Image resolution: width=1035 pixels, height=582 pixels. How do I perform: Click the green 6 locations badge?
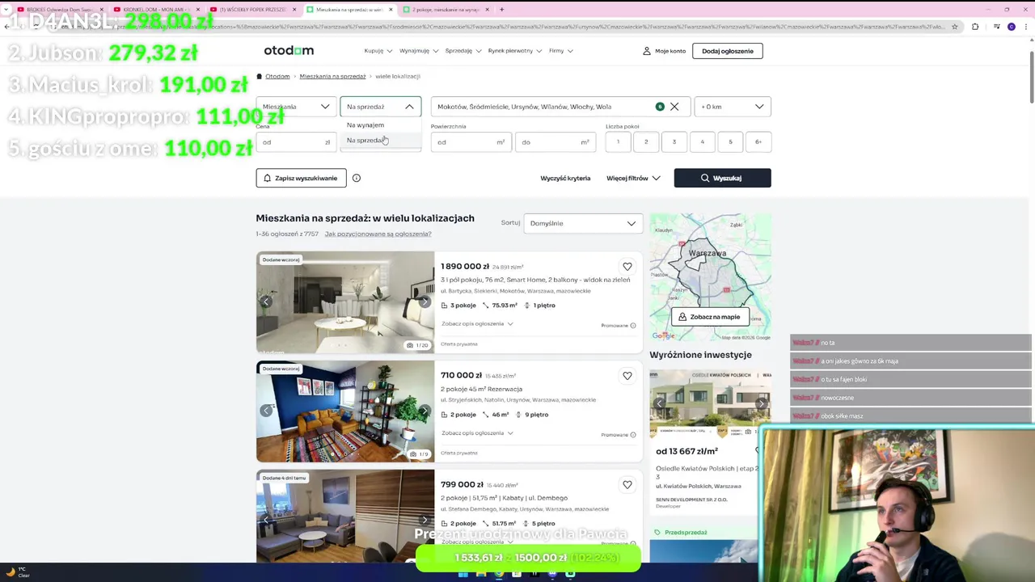[660, 107]
